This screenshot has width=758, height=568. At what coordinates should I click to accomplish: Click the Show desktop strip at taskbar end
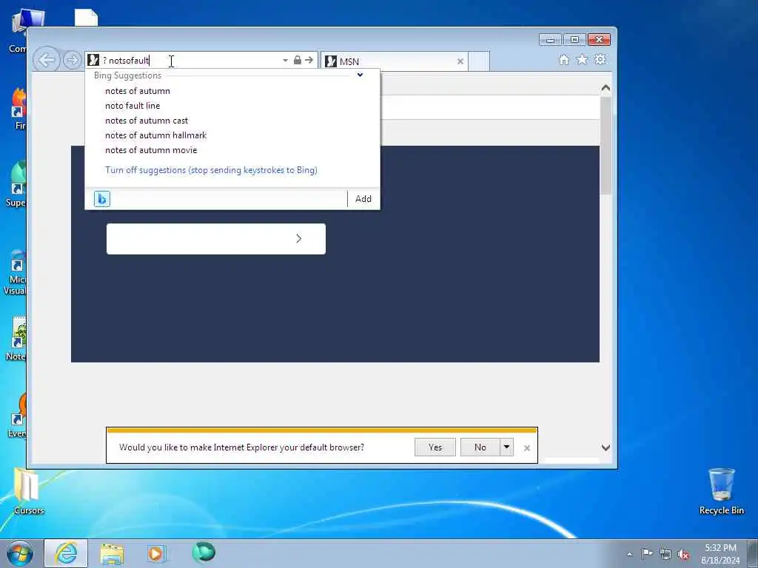click(x=753, y=553)
